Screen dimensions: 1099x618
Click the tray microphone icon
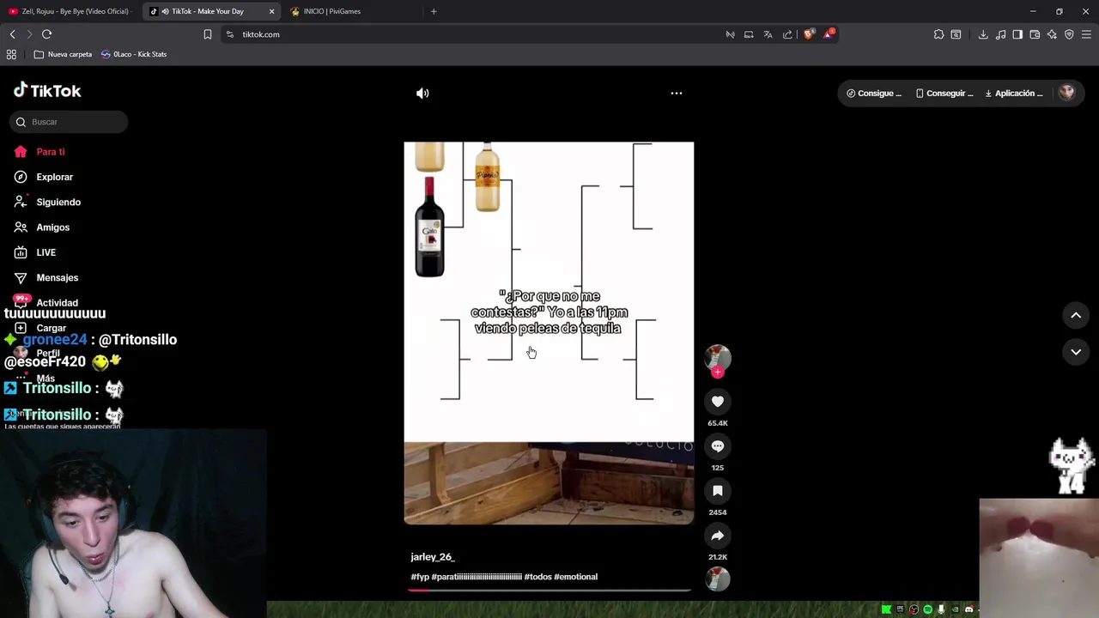click(x=941, y=609)
